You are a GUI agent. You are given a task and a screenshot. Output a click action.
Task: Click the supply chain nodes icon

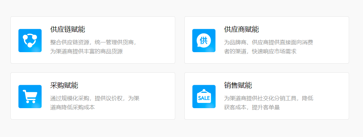point(30,40)
